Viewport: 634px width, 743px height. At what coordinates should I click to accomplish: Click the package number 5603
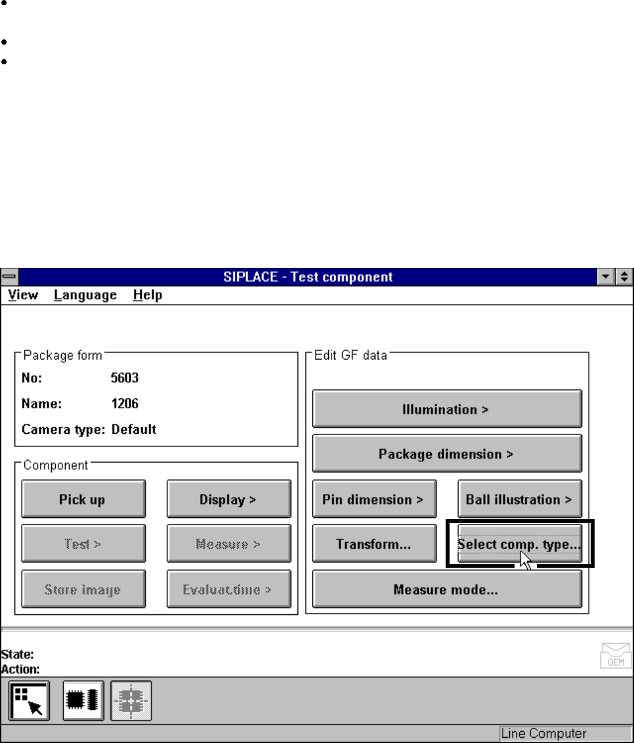point(125,377)
